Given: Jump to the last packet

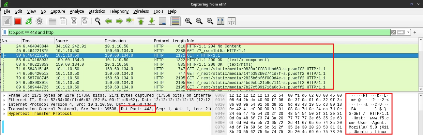Looking at the screenshot, I should [x=152, y=21].
